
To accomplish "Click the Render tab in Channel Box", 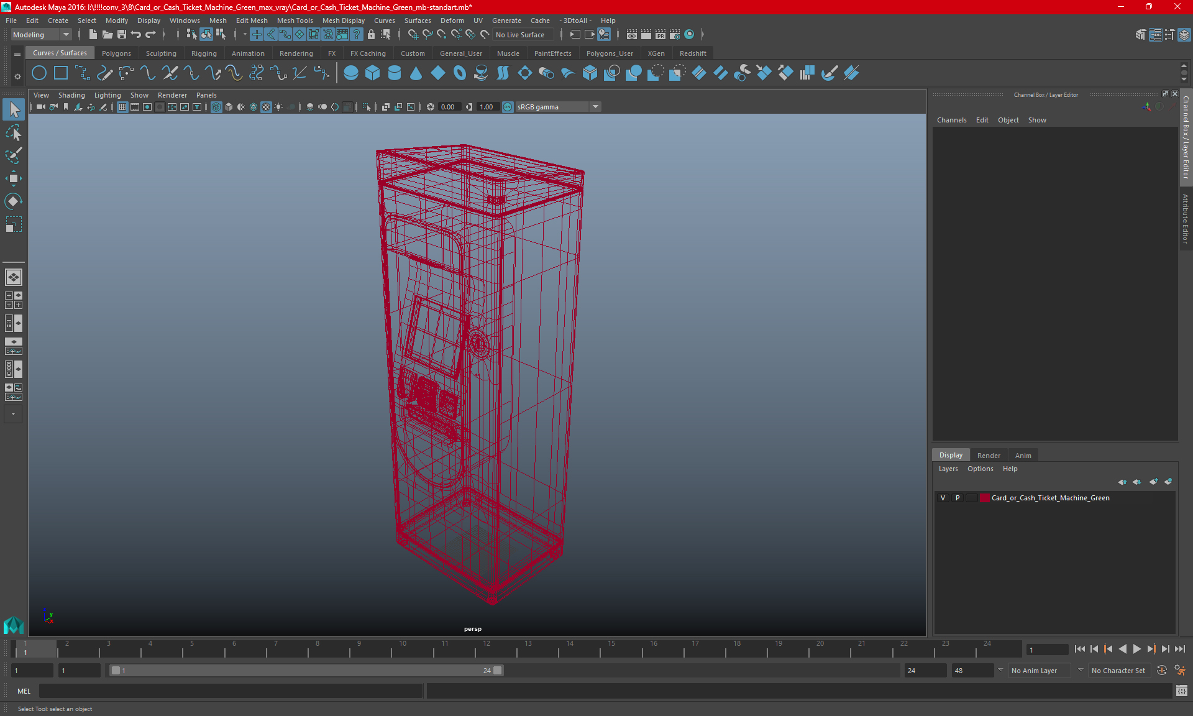I will (987, 454).
